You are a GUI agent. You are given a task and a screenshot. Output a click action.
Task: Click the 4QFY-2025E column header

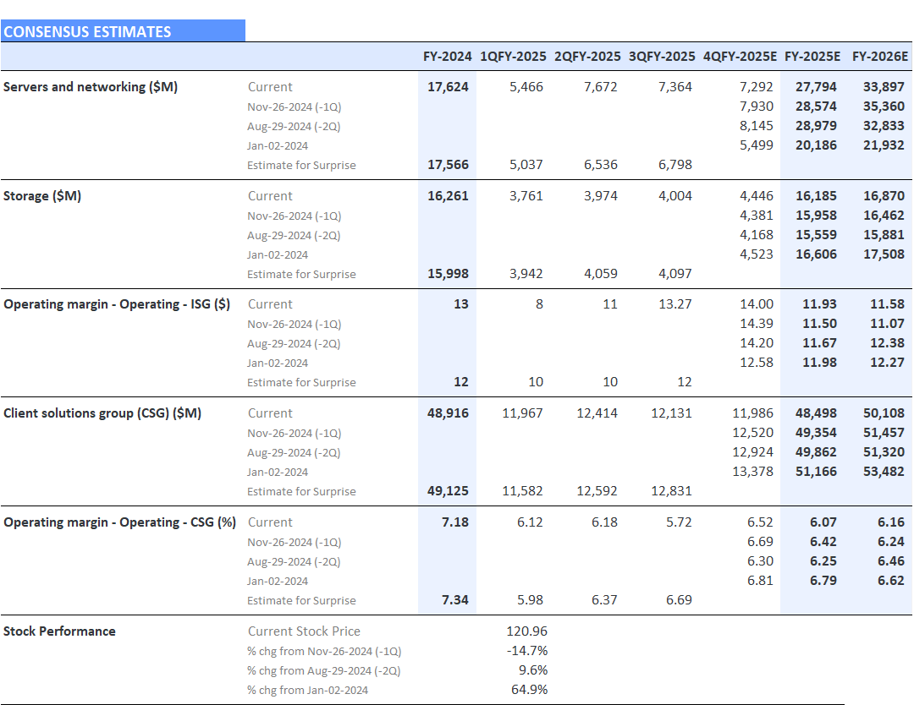(x=740, y=57)
